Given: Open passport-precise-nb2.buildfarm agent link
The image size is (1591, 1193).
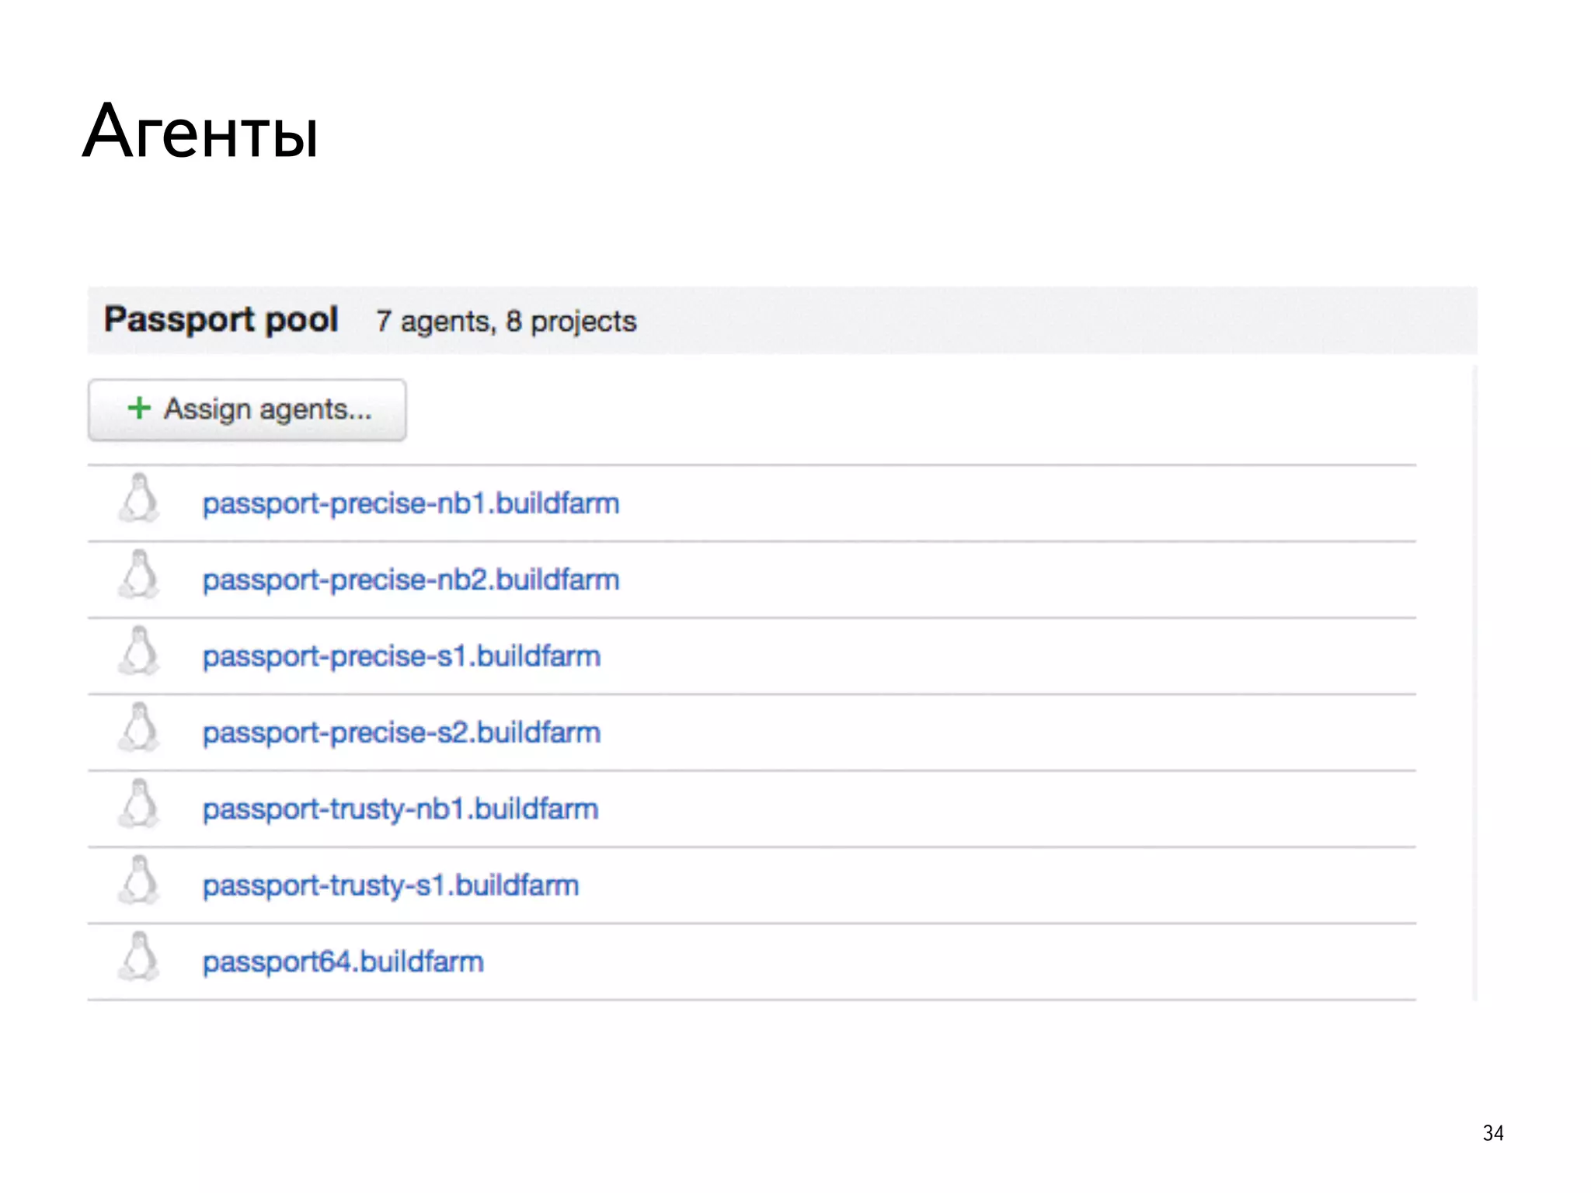Looking at the screenshot, I should 410,580.
